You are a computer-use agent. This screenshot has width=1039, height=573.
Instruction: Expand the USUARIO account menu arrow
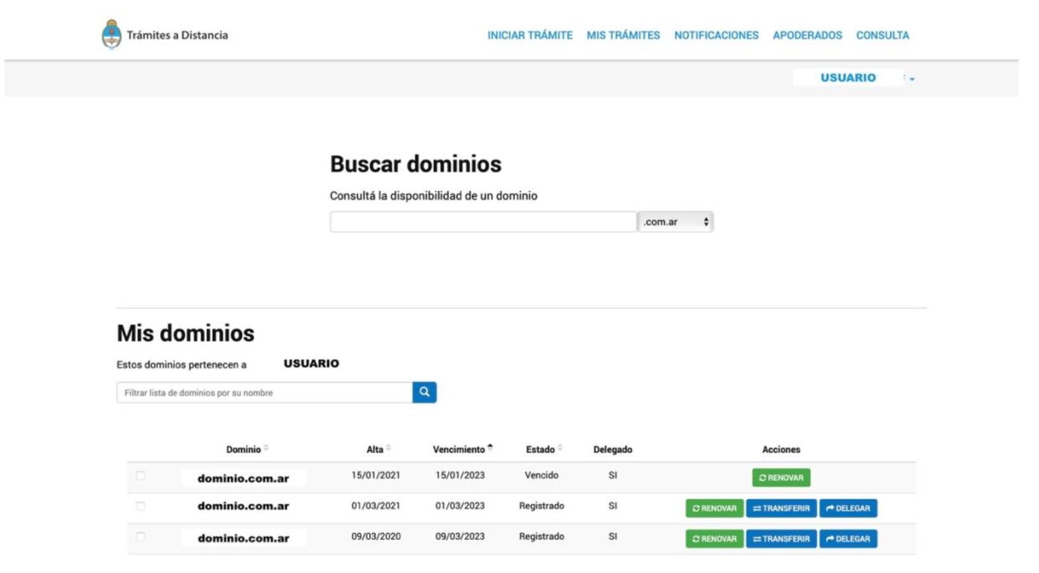click(911, 79)
